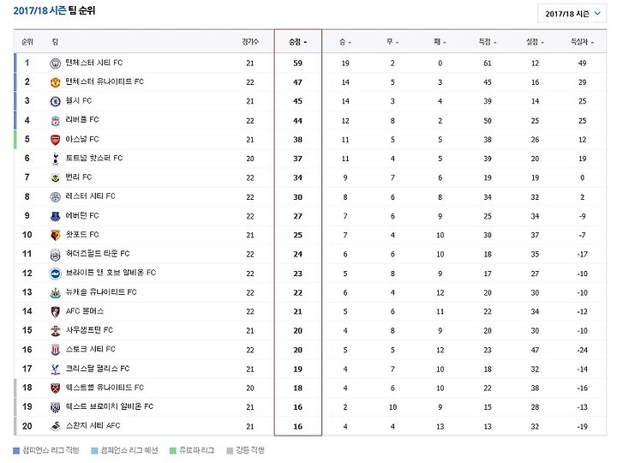The height and width of the screenshot is (463, 617).
Task: Click the Liverpool FC crest icon
Action: (x=56, y=121)
